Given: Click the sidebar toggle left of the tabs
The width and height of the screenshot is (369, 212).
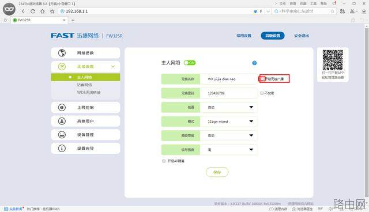Looking at the screenshot, I should [x=5, y=20].
